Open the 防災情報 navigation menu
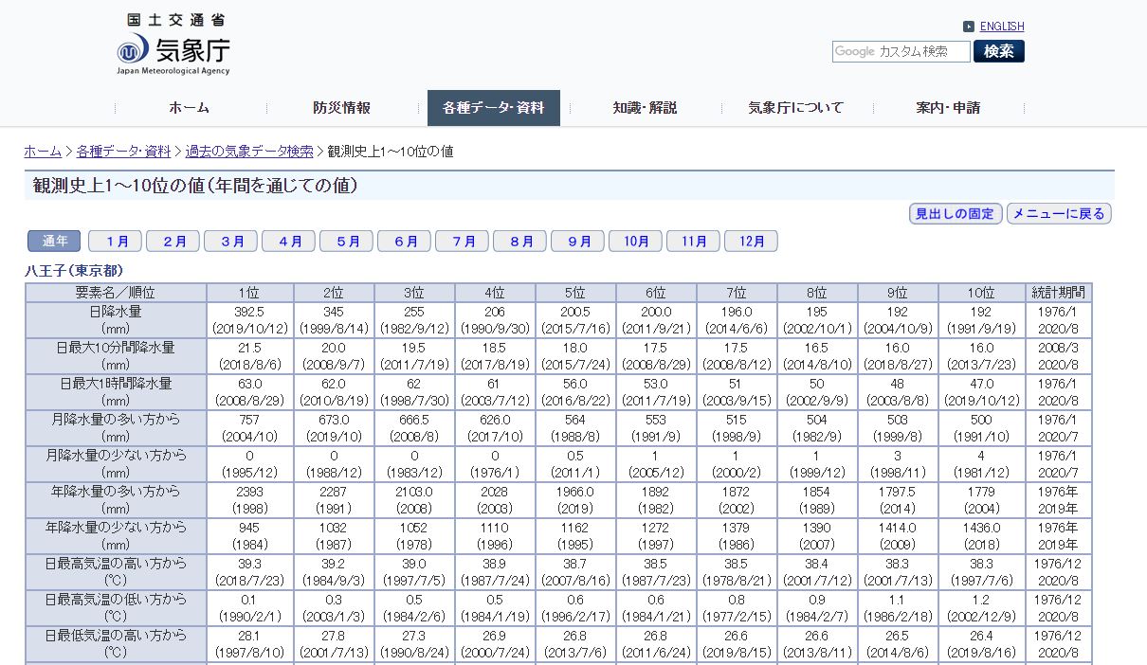Viewport: 1147px width, 665px height. click(x=342, y=108)
